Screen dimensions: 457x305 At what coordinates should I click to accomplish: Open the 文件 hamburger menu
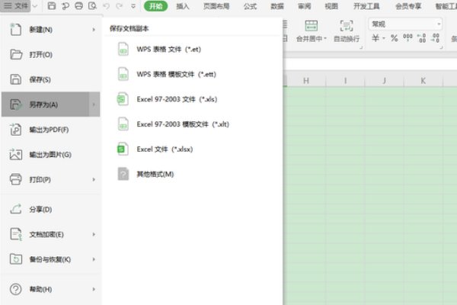pyautogui.click(x=15, y=6)
